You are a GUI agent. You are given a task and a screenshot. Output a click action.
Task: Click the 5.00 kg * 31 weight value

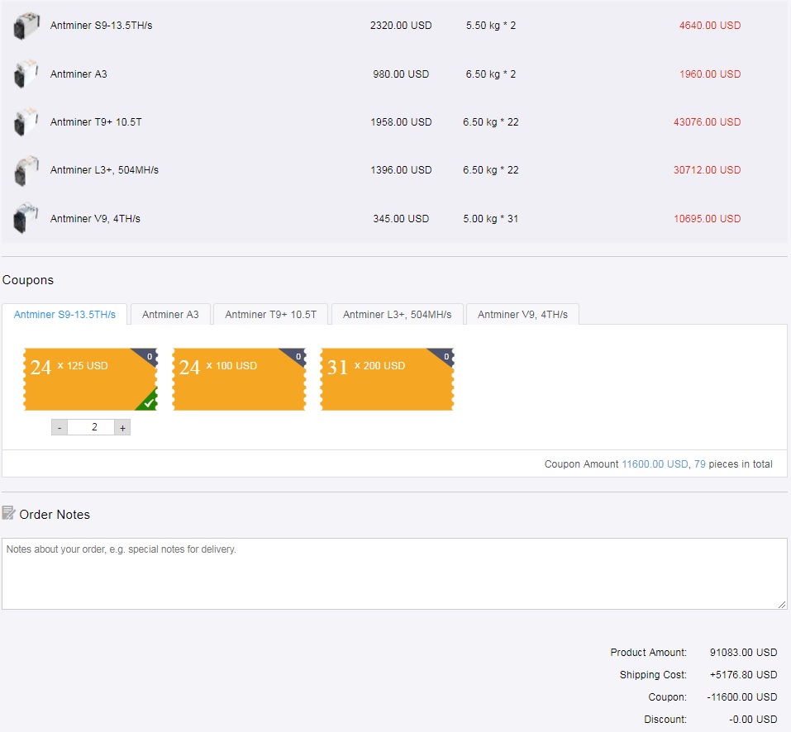(491, 219)
